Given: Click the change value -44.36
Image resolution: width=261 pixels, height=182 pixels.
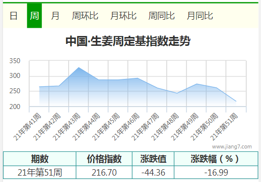Looking at the screenshot, I should coord(153,172).
